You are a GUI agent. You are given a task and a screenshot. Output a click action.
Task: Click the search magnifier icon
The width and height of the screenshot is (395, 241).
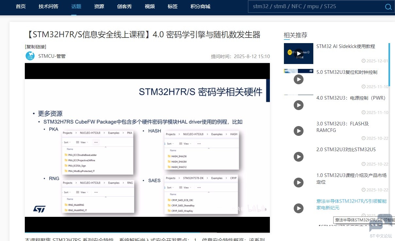388,7
